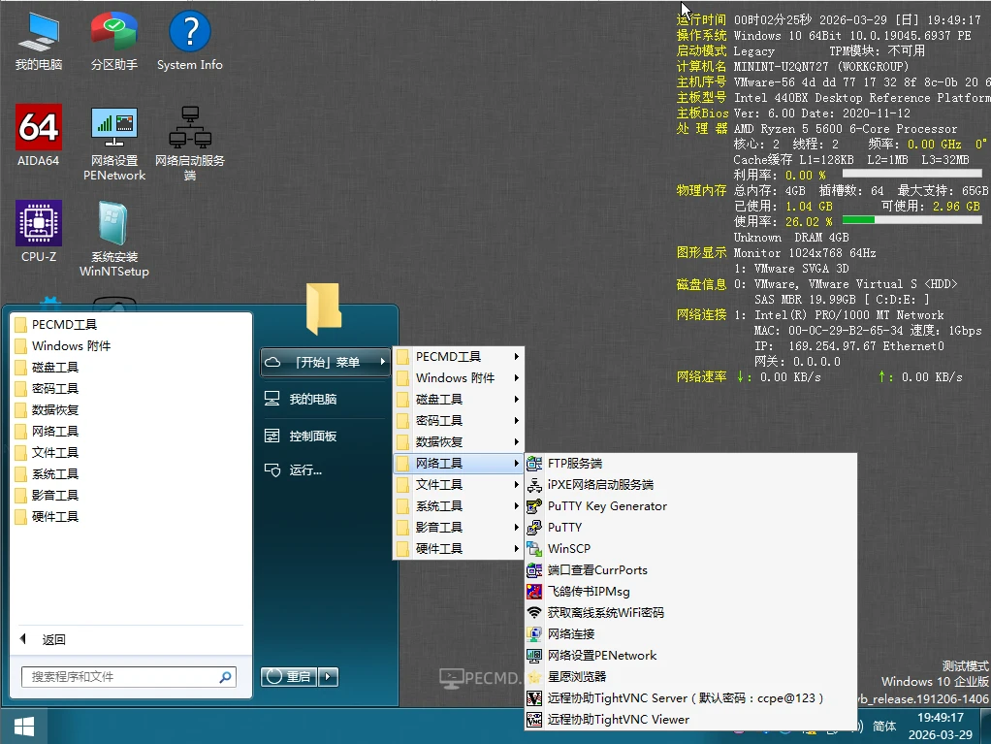Open the CPU-Z desktop icon
The image size is (991, 744).
38,224
